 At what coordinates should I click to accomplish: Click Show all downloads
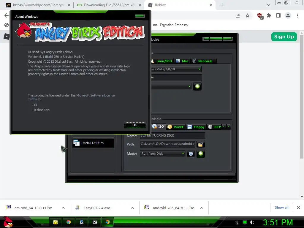point(281,208)
